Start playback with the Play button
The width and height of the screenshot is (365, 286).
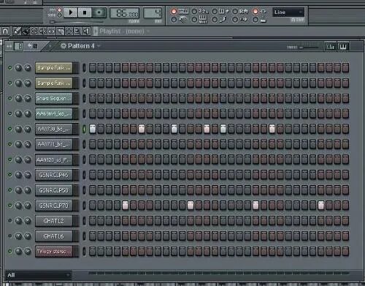(x=71, y=12)
